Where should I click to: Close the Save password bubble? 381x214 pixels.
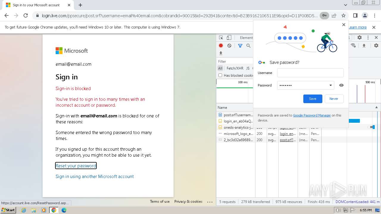(344, 25)
